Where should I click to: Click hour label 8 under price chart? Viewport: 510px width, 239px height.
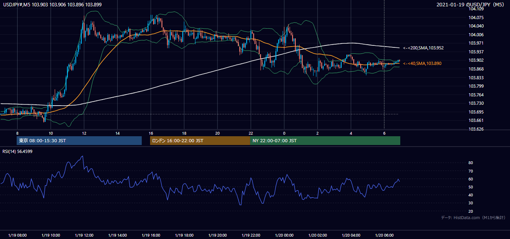click(x=17, y=133)
